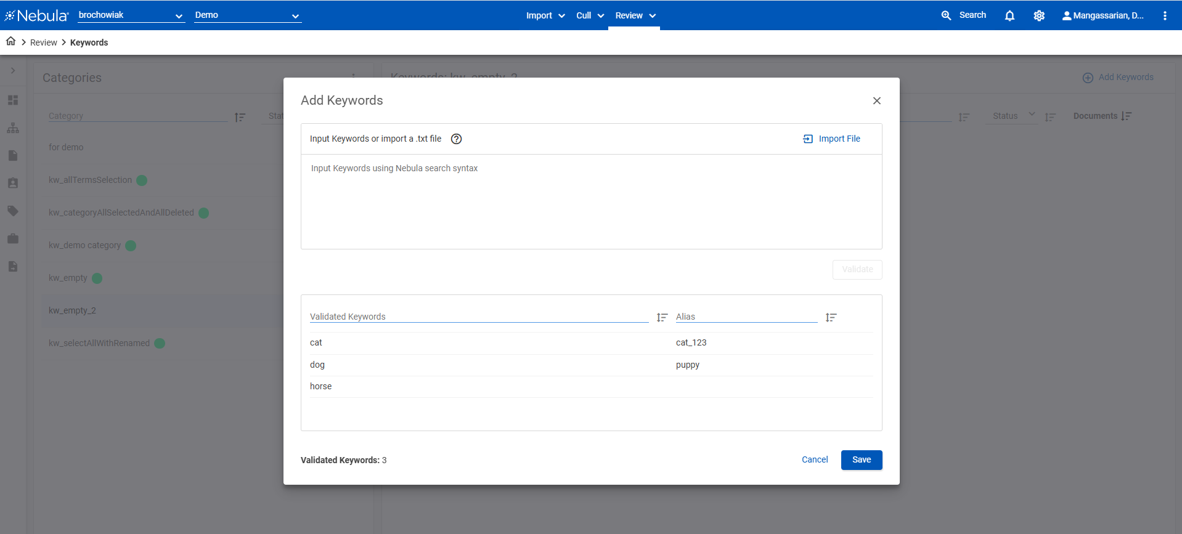Select kw_allTermsSelection category
Image resolution: width=1182 pixels, height=534 pixels.
[x=162, y=180]
